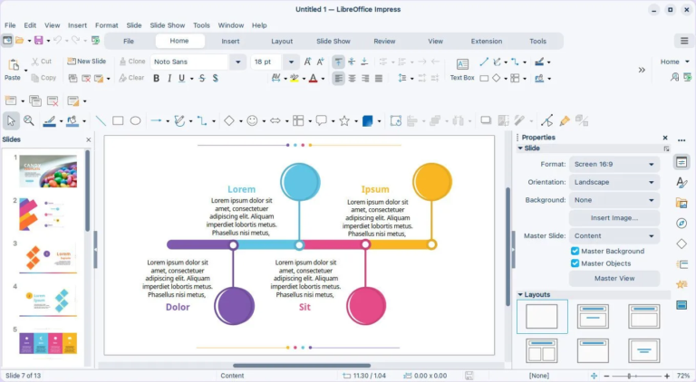Select the Block Arrows tool
Screen dimensions: 696x382
pos(275,120)
